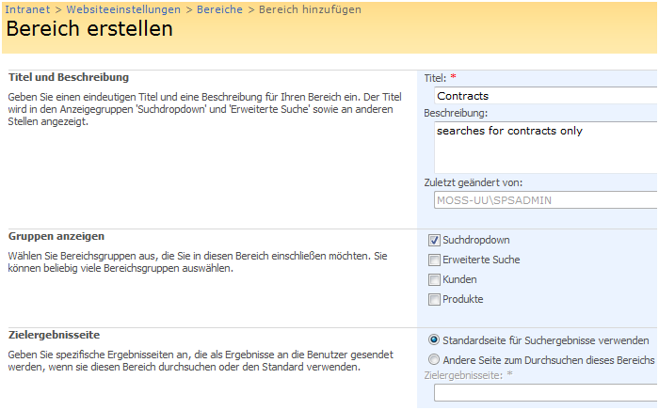Select Andere Seite zum Durchsuchen radio button
This screenshot has height=410, width=659.
tap(434, 359)
